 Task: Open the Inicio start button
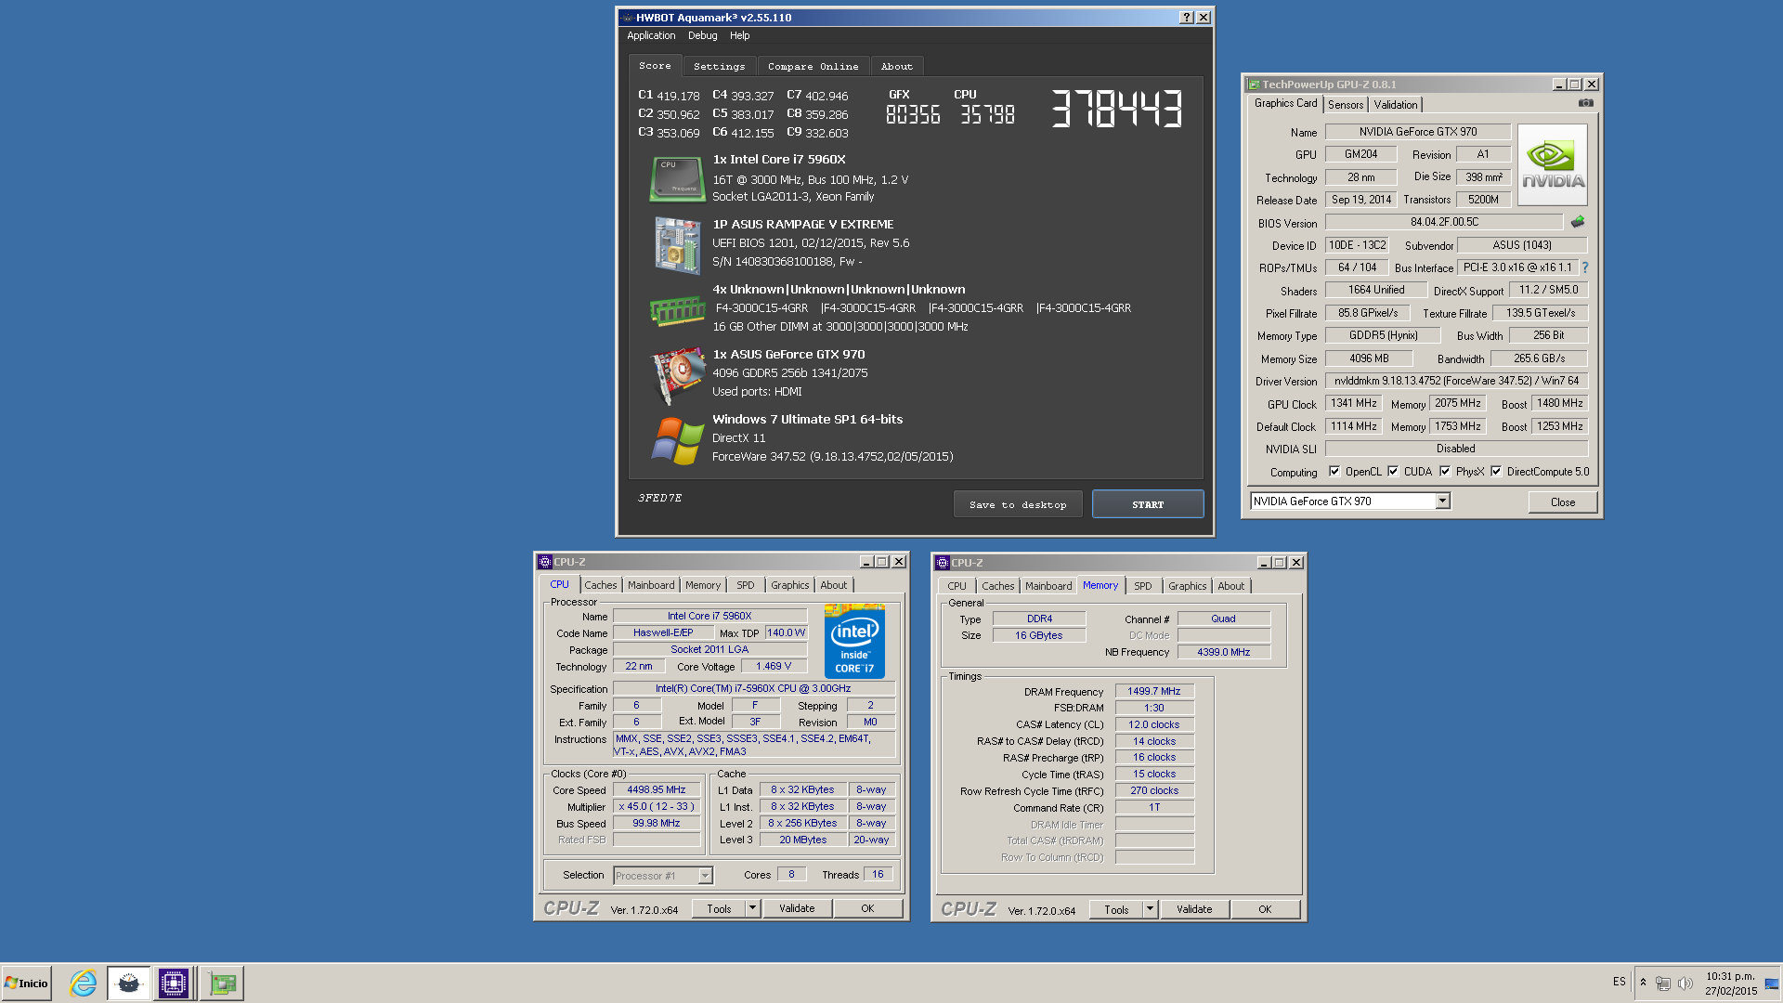(x=26, y=983)
